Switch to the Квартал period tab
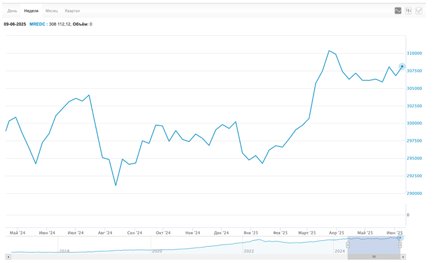433x263 pixels. point(72,10)
